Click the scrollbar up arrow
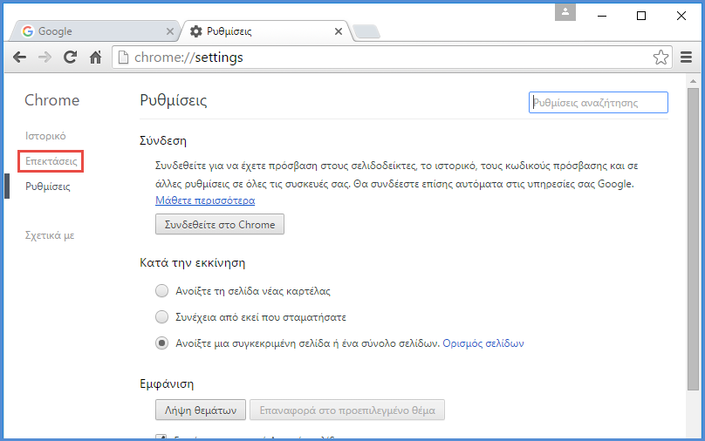Image resolution: width=705 pixels, height=441 pixels. [693, 81]
